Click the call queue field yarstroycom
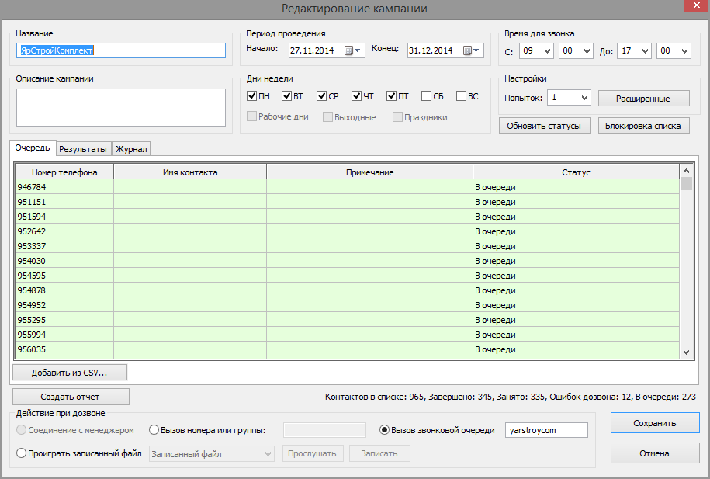This screenshot has height=479, width=710. point(546,430)
